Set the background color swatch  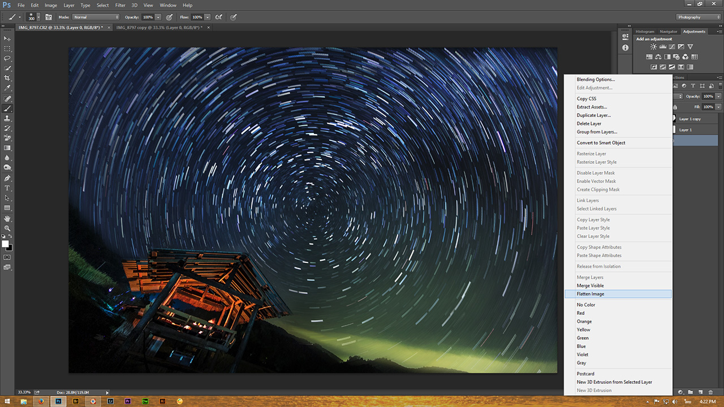click(x=10, y=248)
